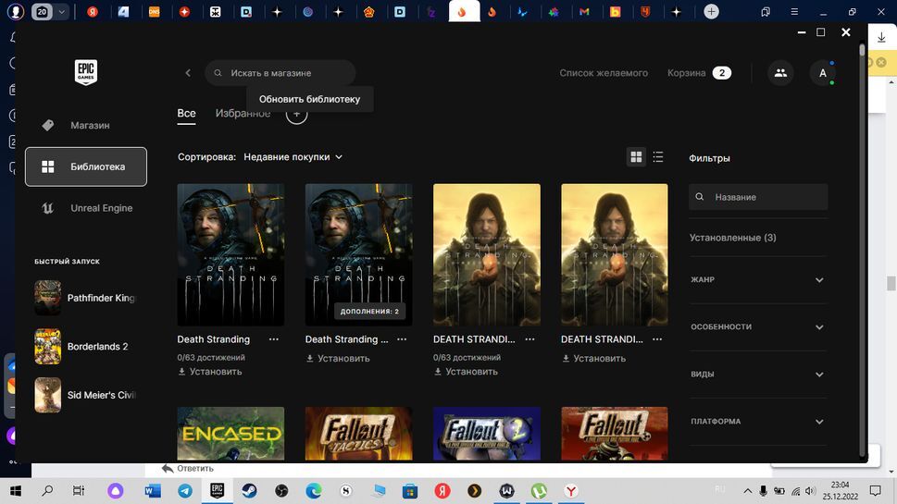Screen dimensions: 897x504
Task: Add a new collection with the plus icon
Action: pyautogui.click(x=296, y=115)
